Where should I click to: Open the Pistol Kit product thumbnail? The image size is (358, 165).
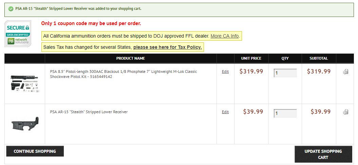pos(25,83)
